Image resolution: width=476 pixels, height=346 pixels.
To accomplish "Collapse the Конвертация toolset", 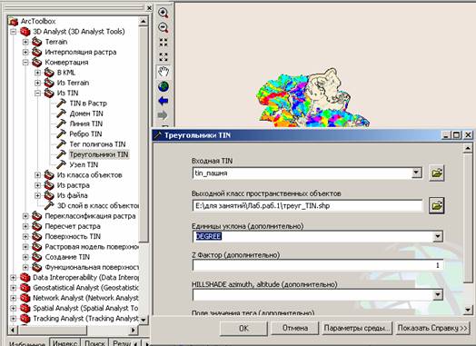I will click(25, 63).
